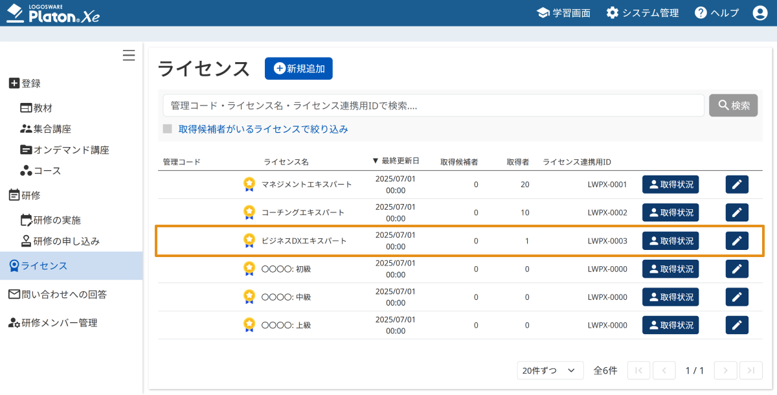Click LWPX-0002 license ID cell

607,212
